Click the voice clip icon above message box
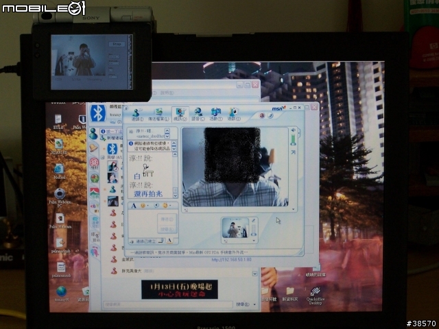The height and width of the screenshot is (329, 439). tap(156, 206)
